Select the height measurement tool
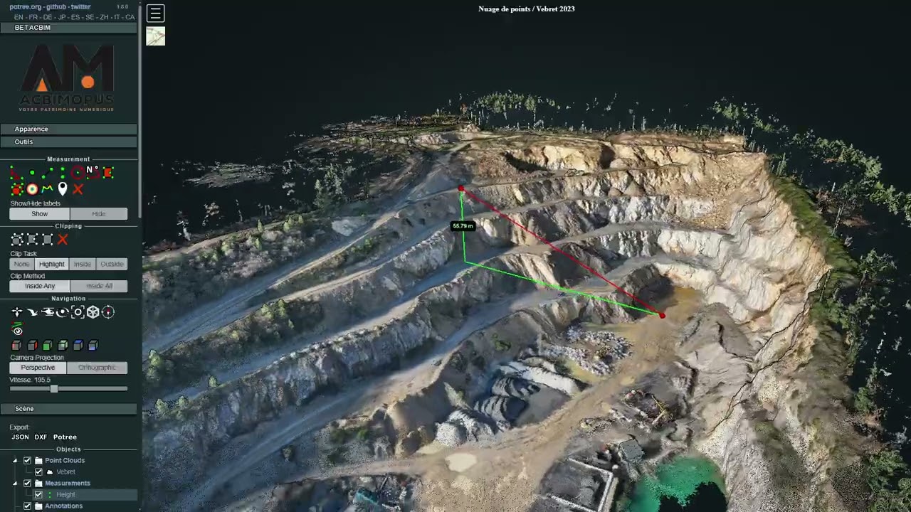The image size is (911, 512). (63, 173)
